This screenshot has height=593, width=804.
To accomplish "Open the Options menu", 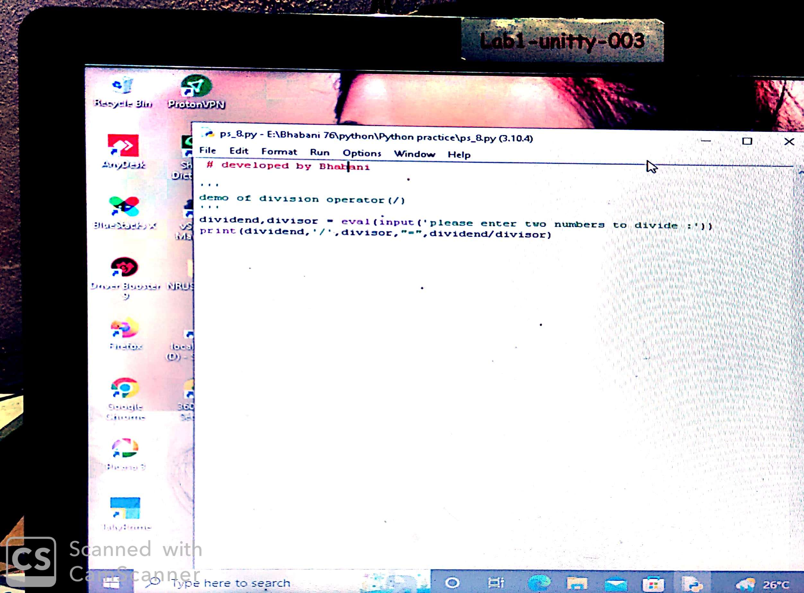I will [x=362, y=153].
